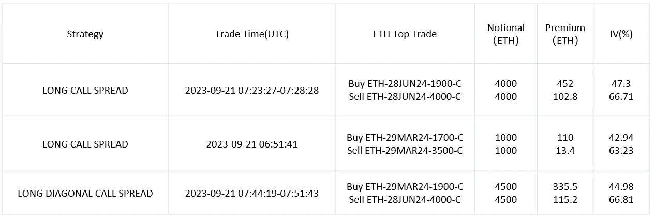
Task: Click trade time 07:44:19-07:51:43 cell
Action: point(252,194)
